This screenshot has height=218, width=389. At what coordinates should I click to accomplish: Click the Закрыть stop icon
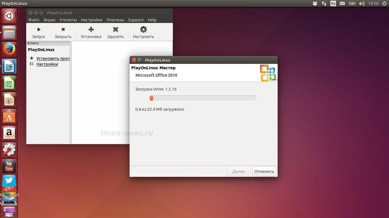tap(63, 30)
